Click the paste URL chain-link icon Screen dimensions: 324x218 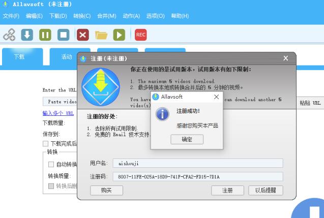(x=9, y=35)
